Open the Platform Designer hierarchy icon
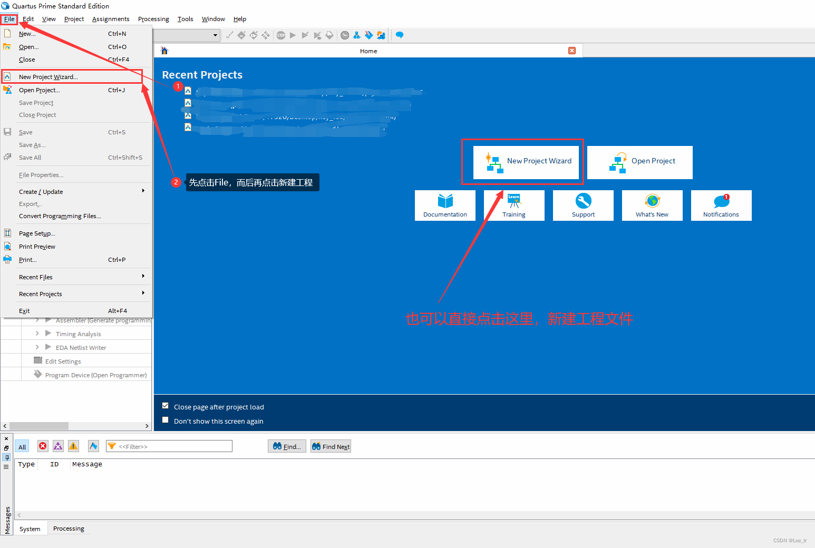This screenshot has height=548, width=815. [x=357, y=35]
